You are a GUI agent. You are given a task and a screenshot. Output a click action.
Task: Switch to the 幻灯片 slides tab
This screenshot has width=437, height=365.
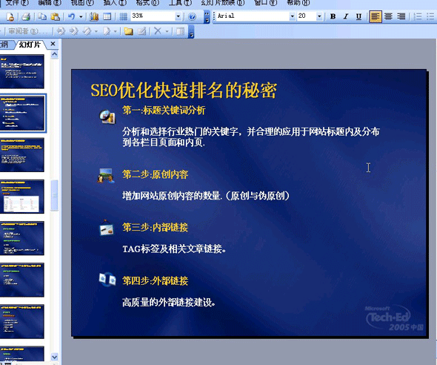click(30, 45)
